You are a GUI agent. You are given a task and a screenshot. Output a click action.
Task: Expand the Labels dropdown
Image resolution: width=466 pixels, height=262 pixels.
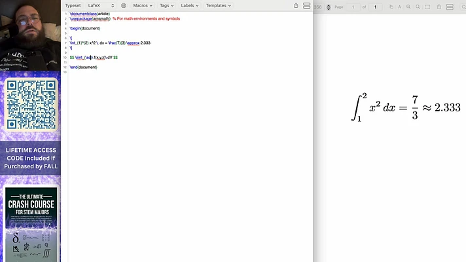[x=190, y=6]
